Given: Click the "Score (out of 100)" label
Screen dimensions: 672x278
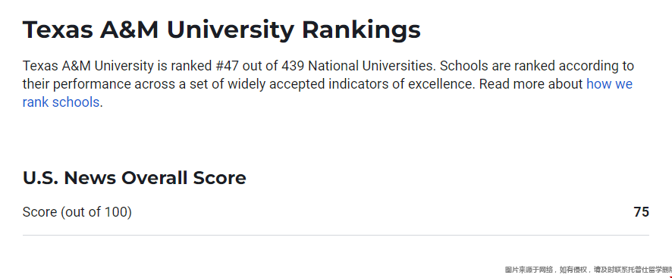Looking at the screenshot, I should pos(77,212).
